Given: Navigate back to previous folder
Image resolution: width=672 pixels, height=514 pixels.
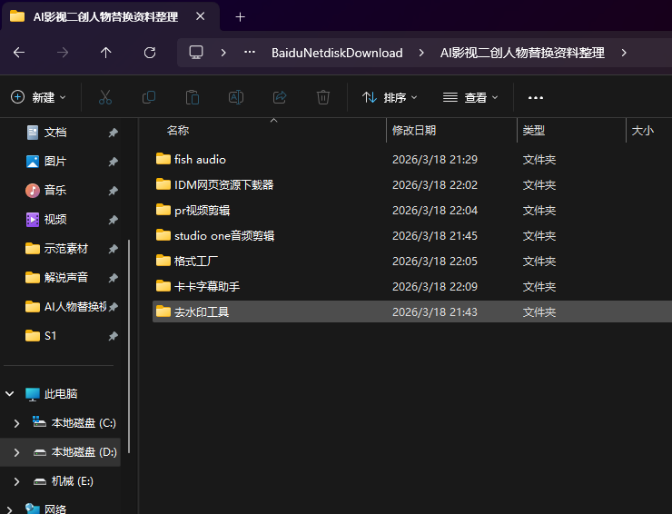Looking at the screenshot, I should coord(19,53).
